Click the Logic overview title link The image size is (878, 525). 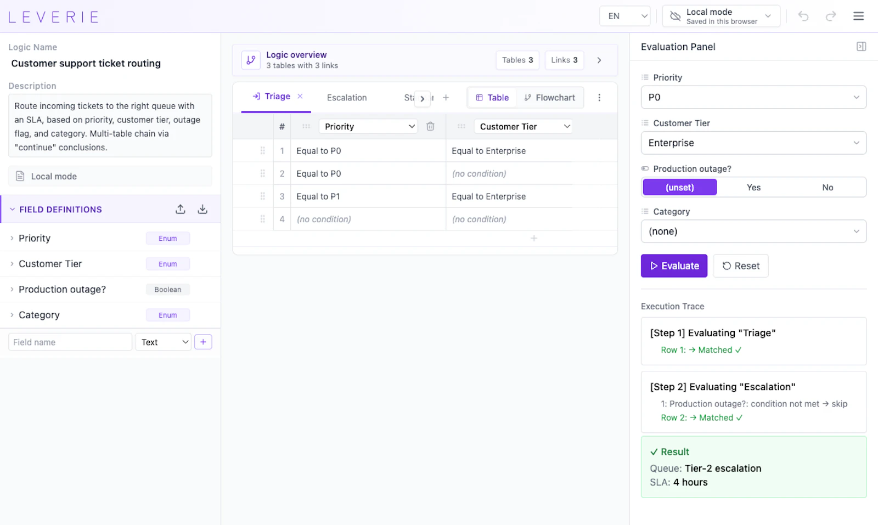296,54
